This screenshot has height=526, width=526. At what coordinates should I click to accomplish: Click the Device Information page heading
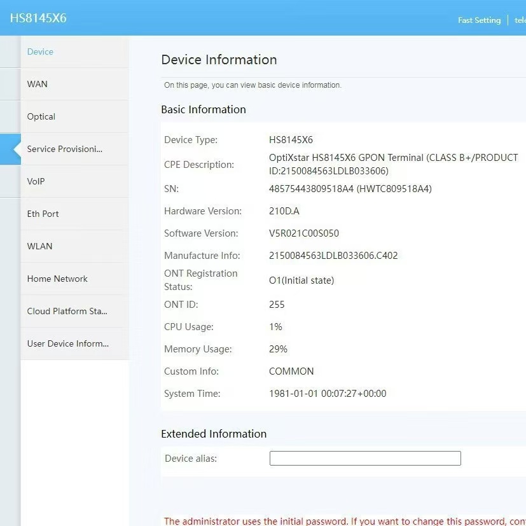(219, 60)
